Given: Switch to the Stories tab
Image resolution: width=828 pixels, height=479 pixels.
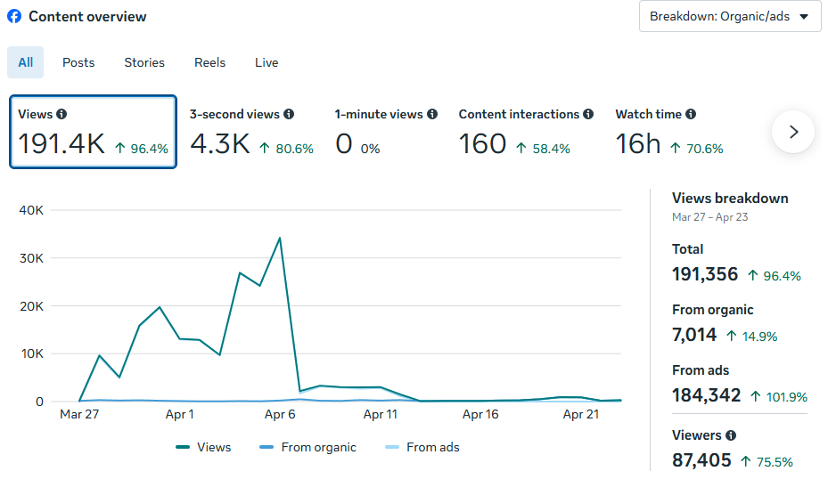Looking at the screenshot, I should [144, 62].
